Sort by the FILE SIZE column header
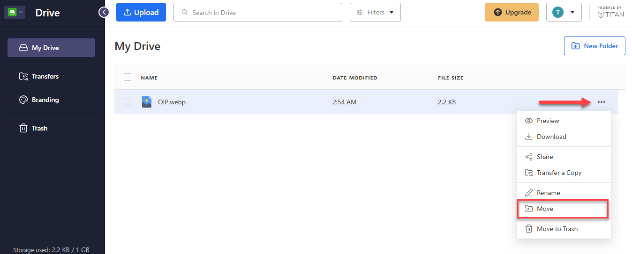The image size is (632, 254). click(451, 78)
